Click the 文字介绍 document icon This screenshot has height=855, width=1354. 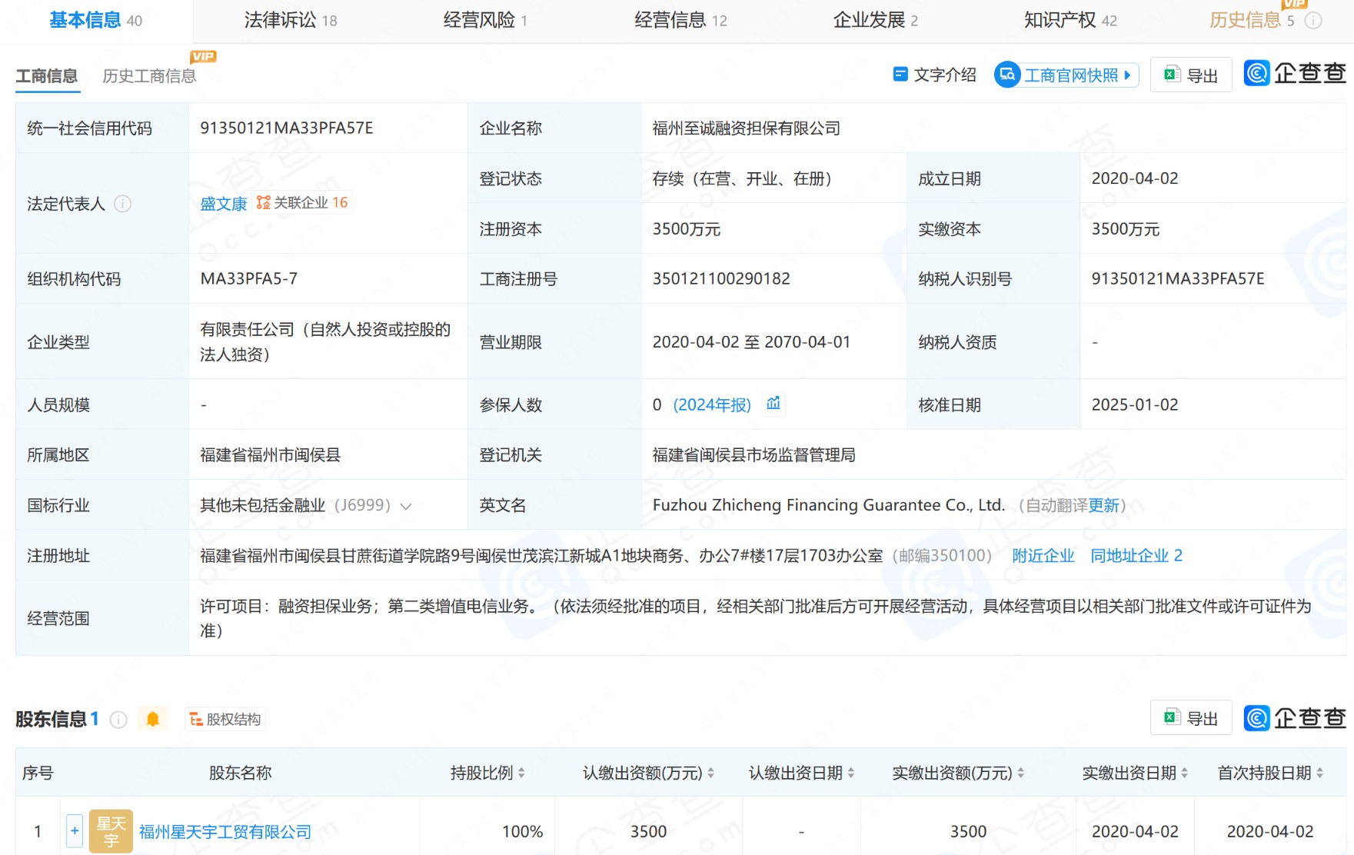click(x=900, y=74)
